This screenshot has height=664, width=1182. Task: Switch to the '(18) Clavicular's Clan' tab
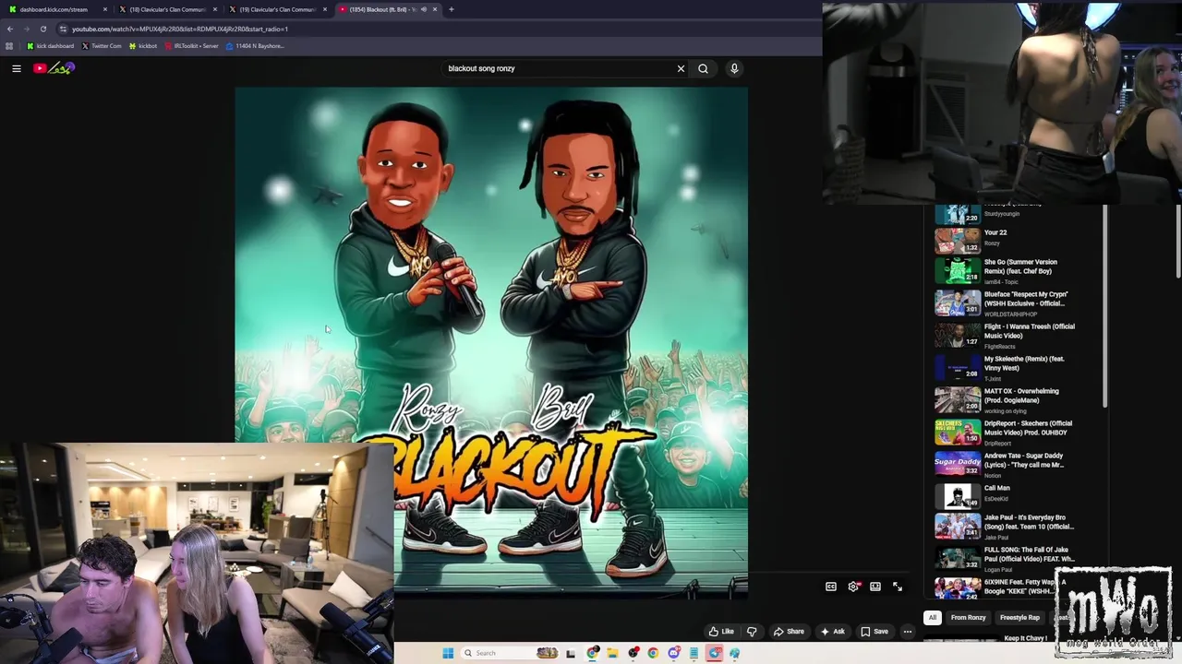(x=167, y=9)
